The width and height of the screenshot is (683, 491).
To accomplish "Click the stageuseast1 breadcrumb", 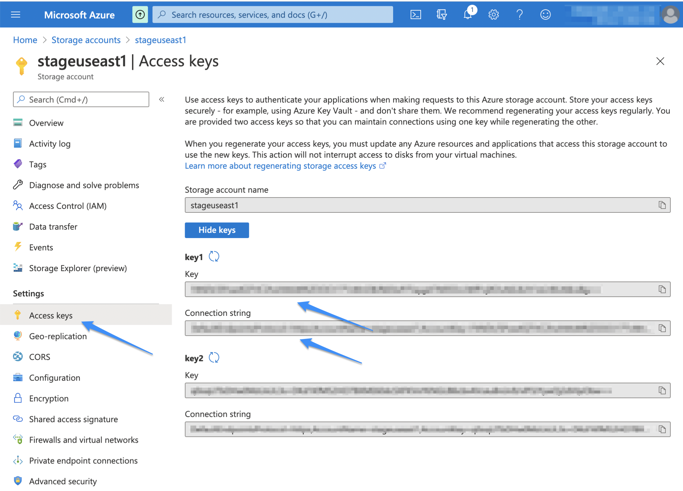I will coord(160,40).
